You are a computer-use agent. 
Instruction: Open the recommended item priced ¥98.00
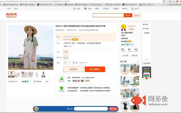[135, 81]
